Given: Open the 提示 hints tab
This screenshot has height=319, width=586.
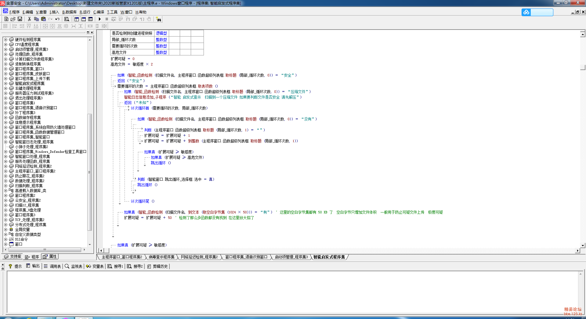Looking at the screenshot, I should (x=15, y=266).
